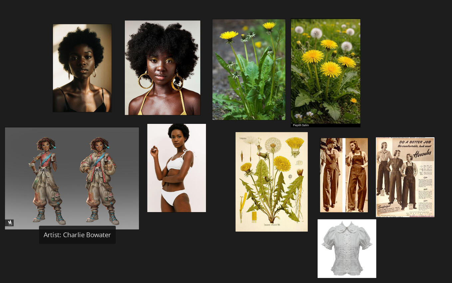Pick the dandelion plant photo on bare soil
Image resolution: width=452 pixels, height=283 pixels.
coord(249,69)
